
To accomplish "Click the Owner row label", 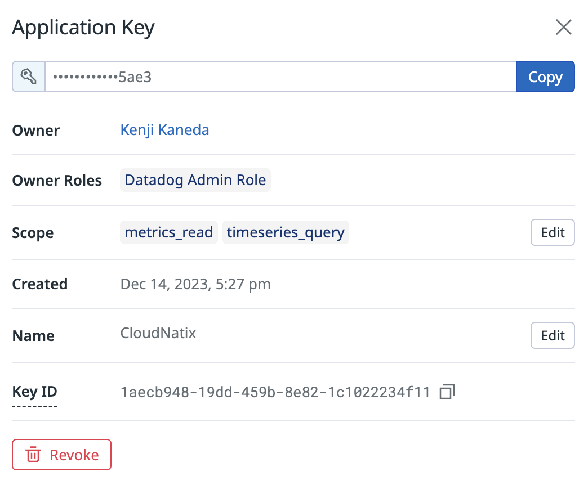I will pyautogui.click(x=35, y=131).
